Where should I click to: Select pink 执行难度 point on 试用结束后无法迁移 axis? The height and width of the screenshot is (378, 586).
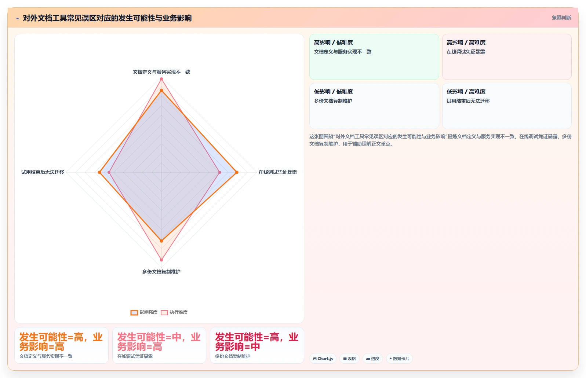pos(109,172)
